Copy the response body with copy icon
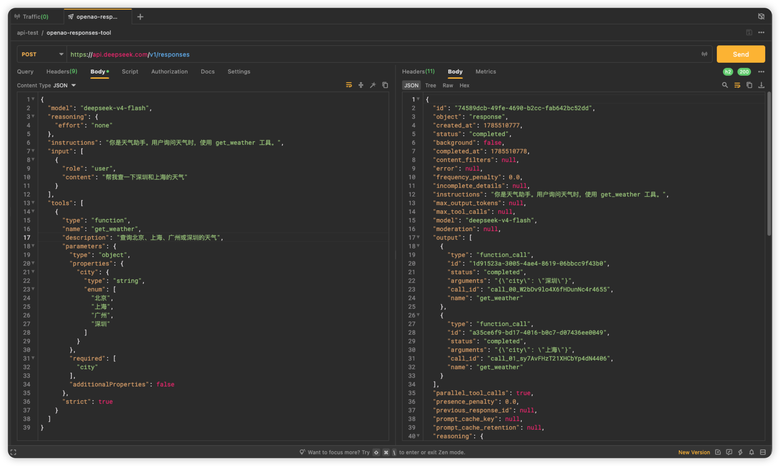The width and height of the screenshot is (780, 466). [749, 85]
